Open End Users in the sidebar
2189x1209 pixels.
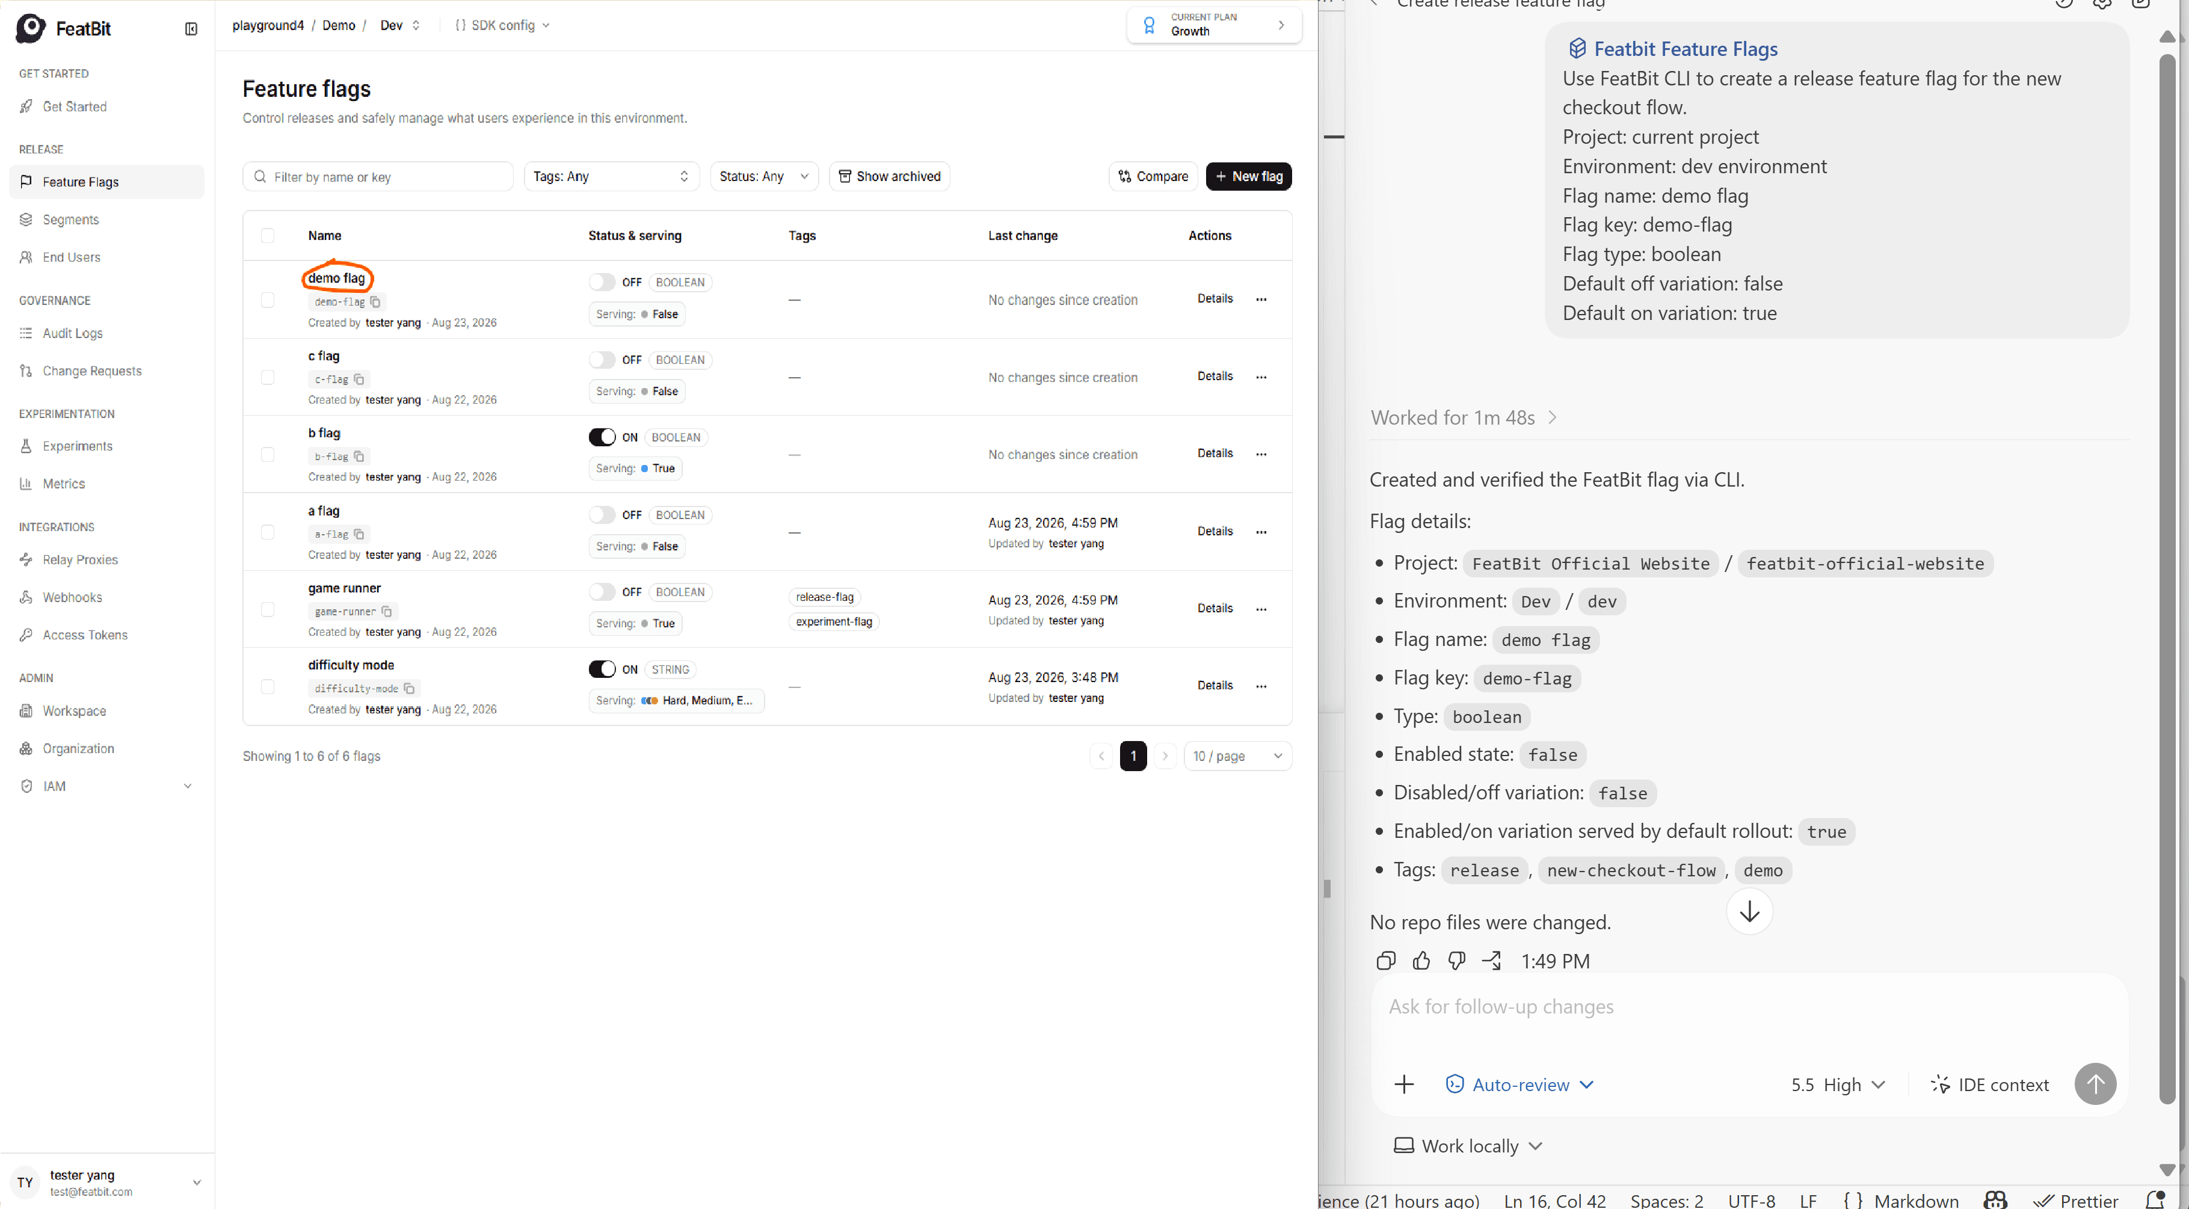click(106, 257)
